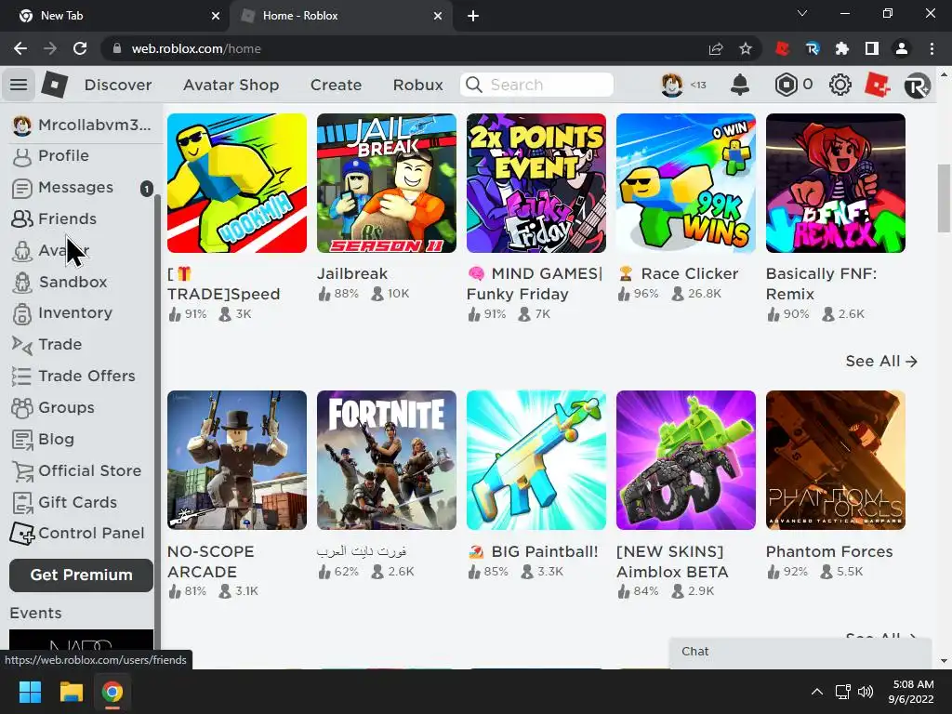This screenshot has height=714, width=952.
Task: Click See All after first game row
Action: (881, 362)
